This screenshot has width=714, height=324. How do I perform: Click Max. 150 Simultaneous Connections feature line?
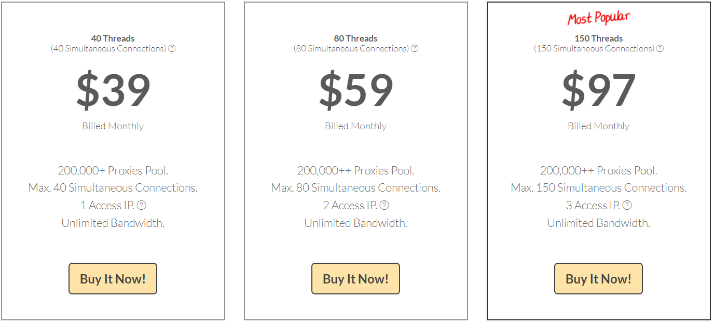[598, 188]
